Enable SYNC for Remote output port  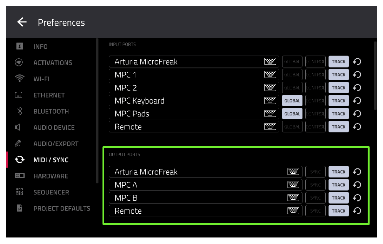coord(315,211)
